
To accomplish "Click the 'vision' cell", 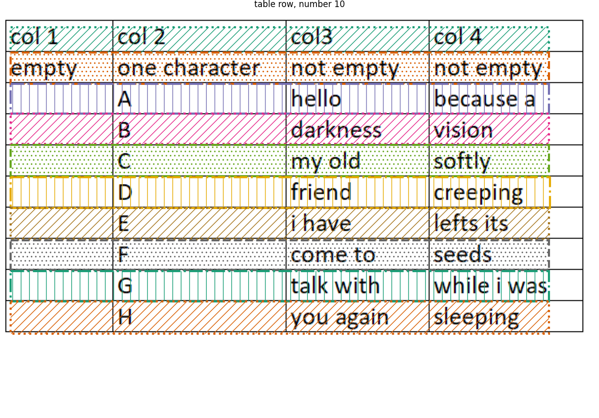I will coord(506,129).
